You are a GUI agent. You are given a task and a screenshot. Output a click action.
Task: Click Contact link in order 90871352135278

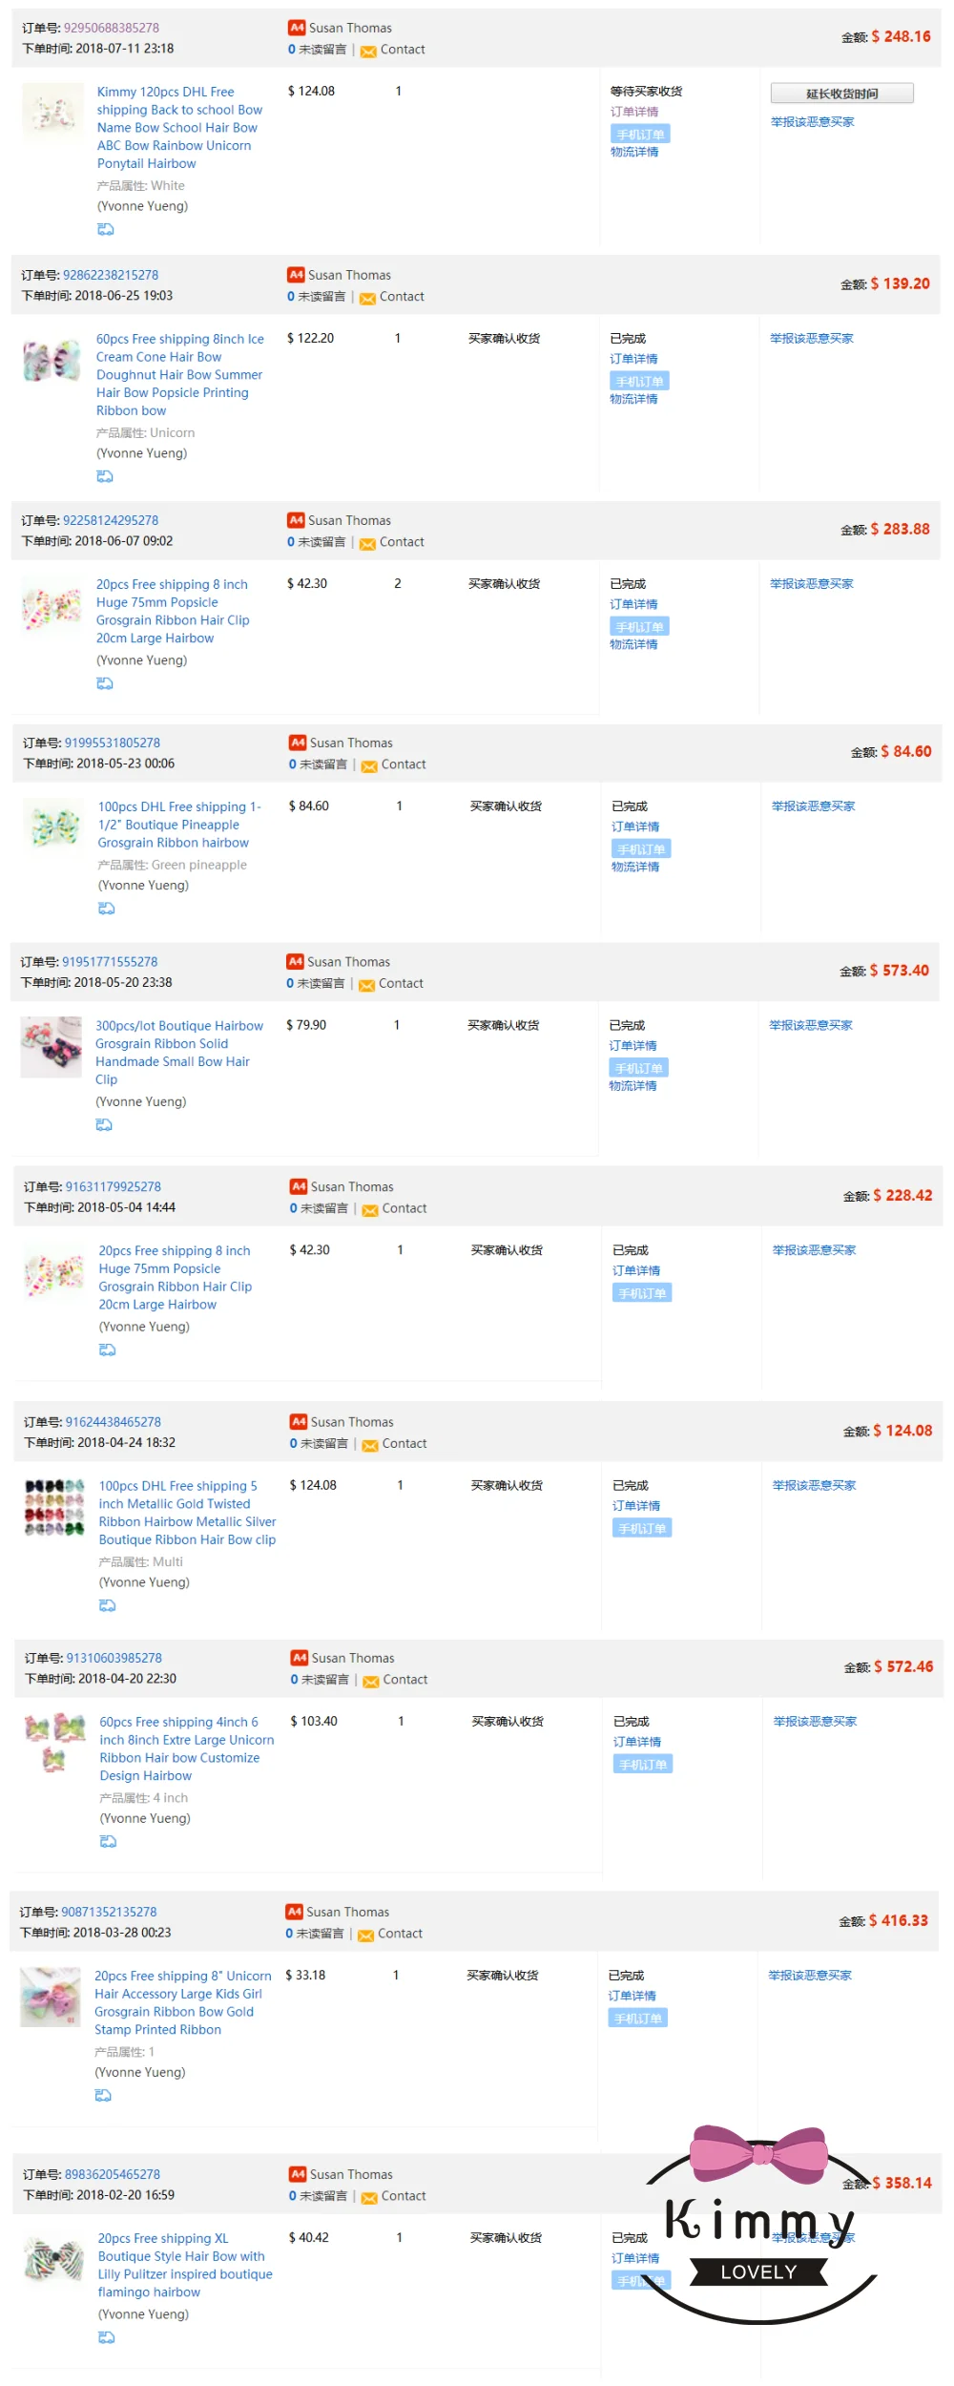(400, 1934)
